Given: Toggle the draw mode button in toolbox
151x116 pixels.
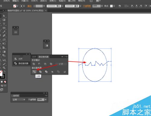Looking at the screenshot, I should click(x=2, y=86).
